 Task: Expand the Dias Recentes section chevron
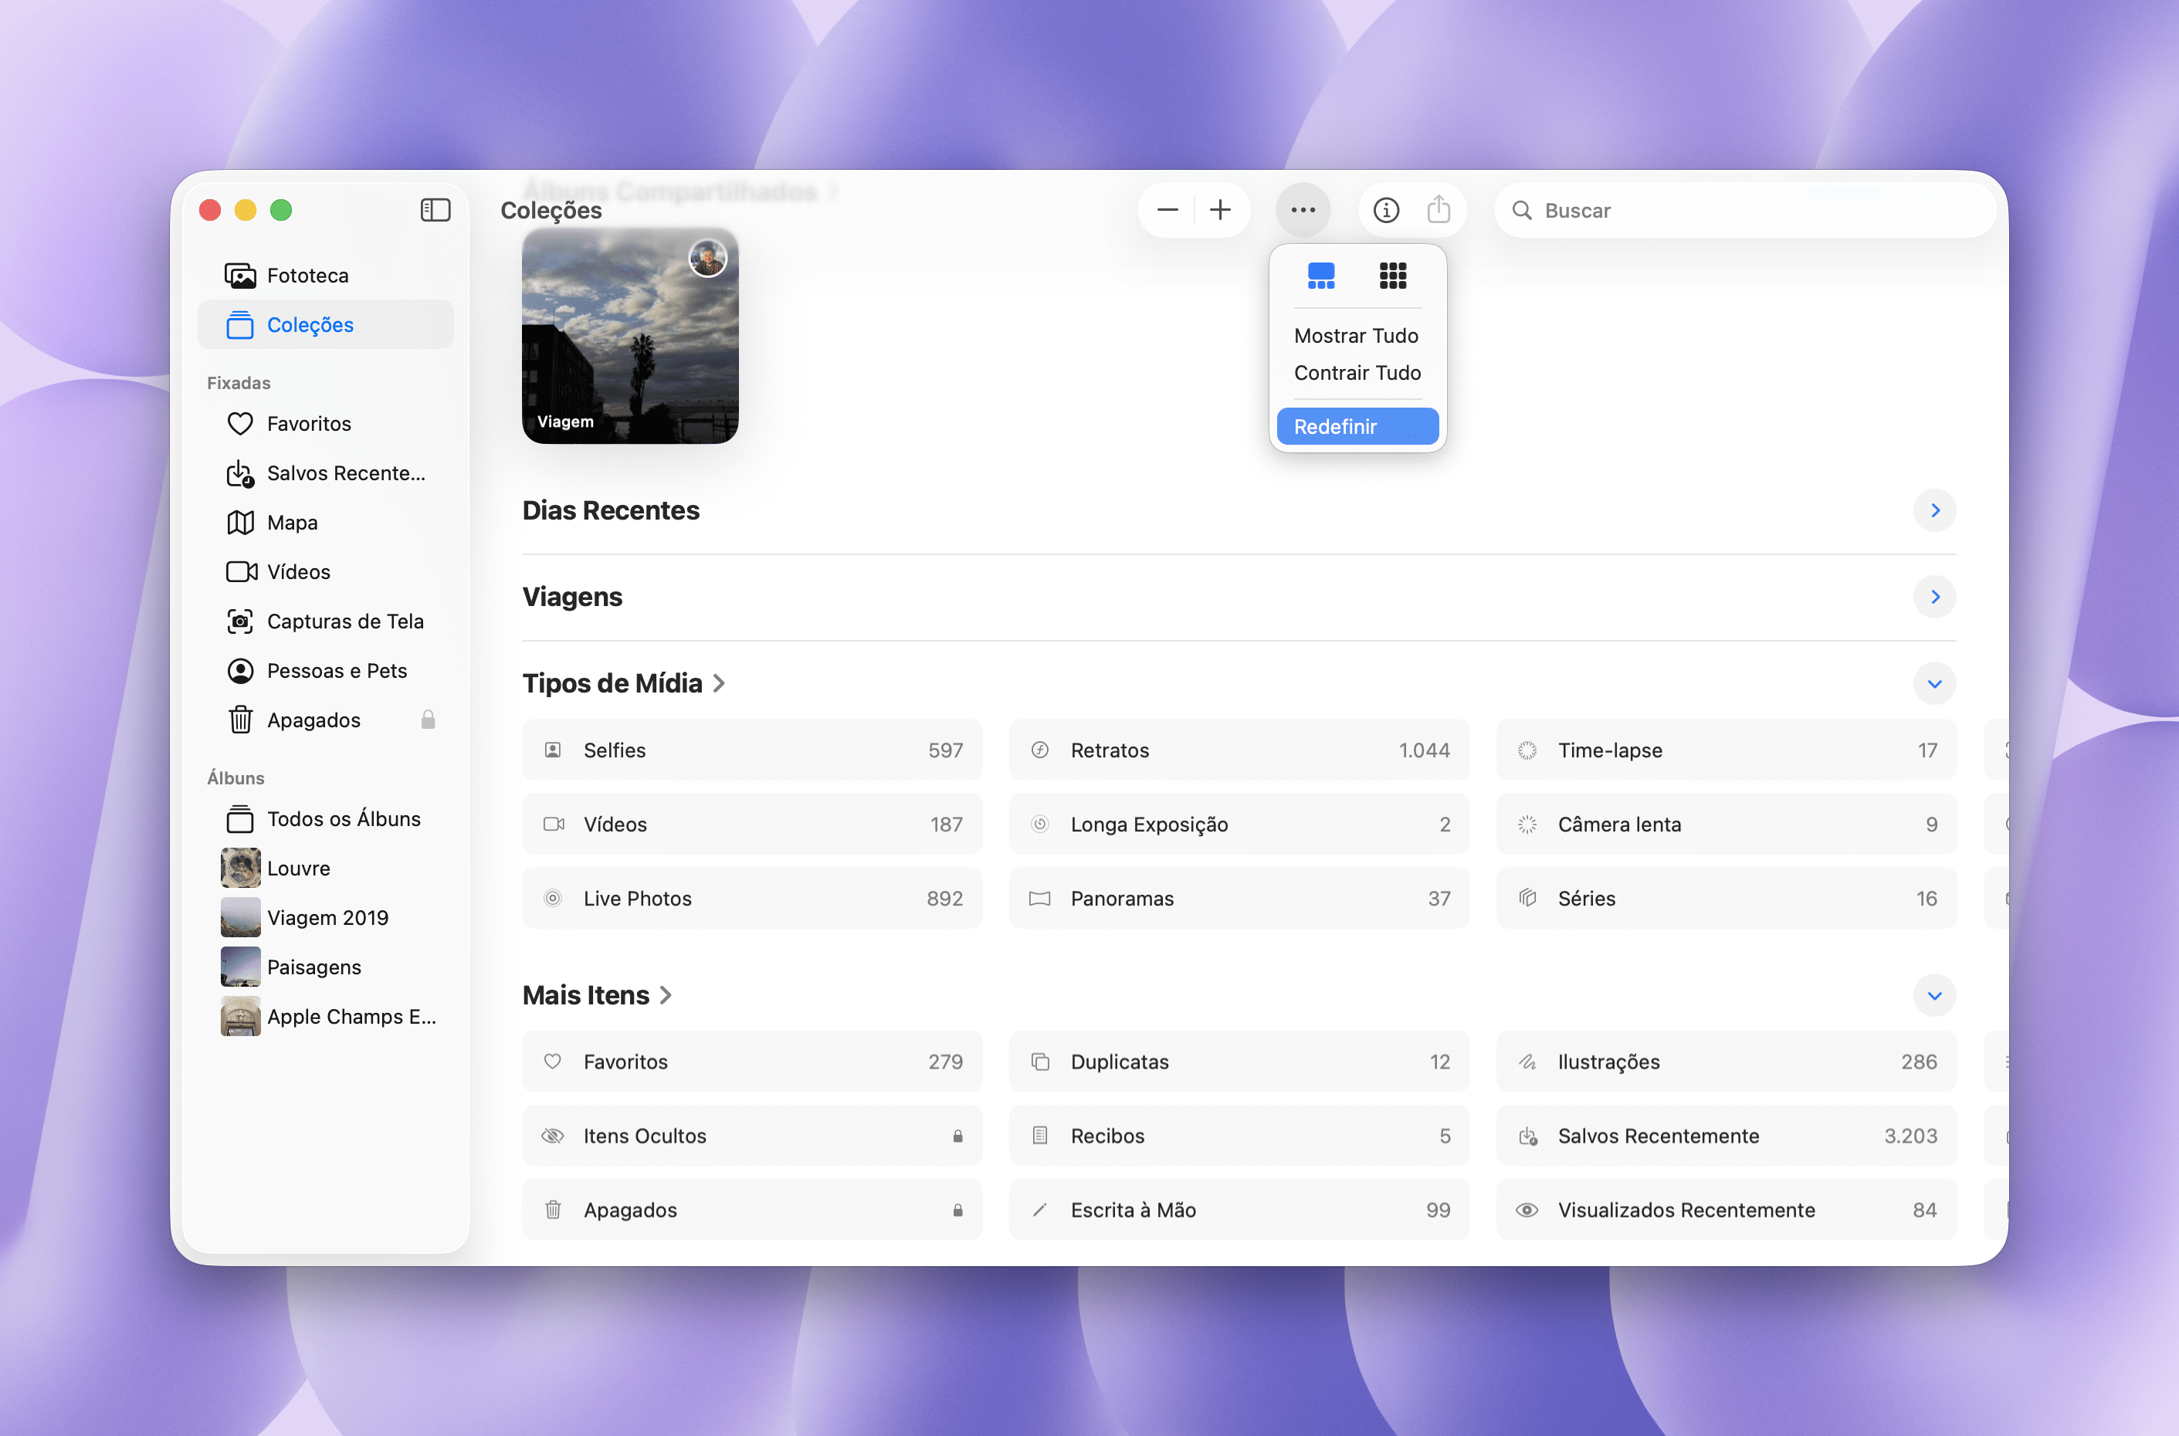pos(1933,510)
